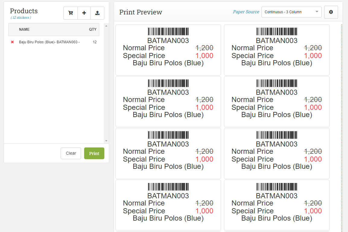Image resolution: width=348 pixels, height=232 pixels.
Task: Open print settings with the gear icon
Action: (x=331, y=12)
